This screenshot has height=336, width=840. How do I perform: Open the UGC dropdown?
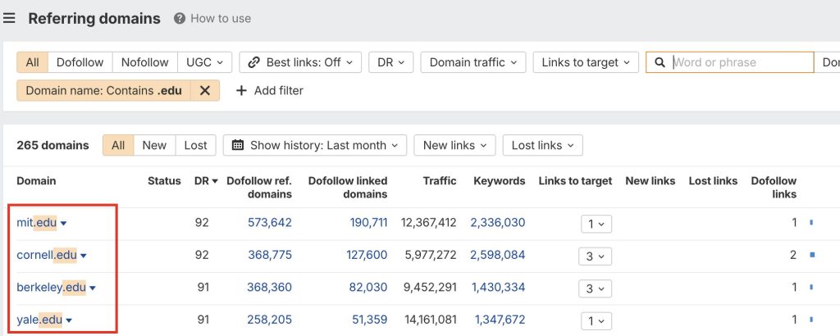204,62
